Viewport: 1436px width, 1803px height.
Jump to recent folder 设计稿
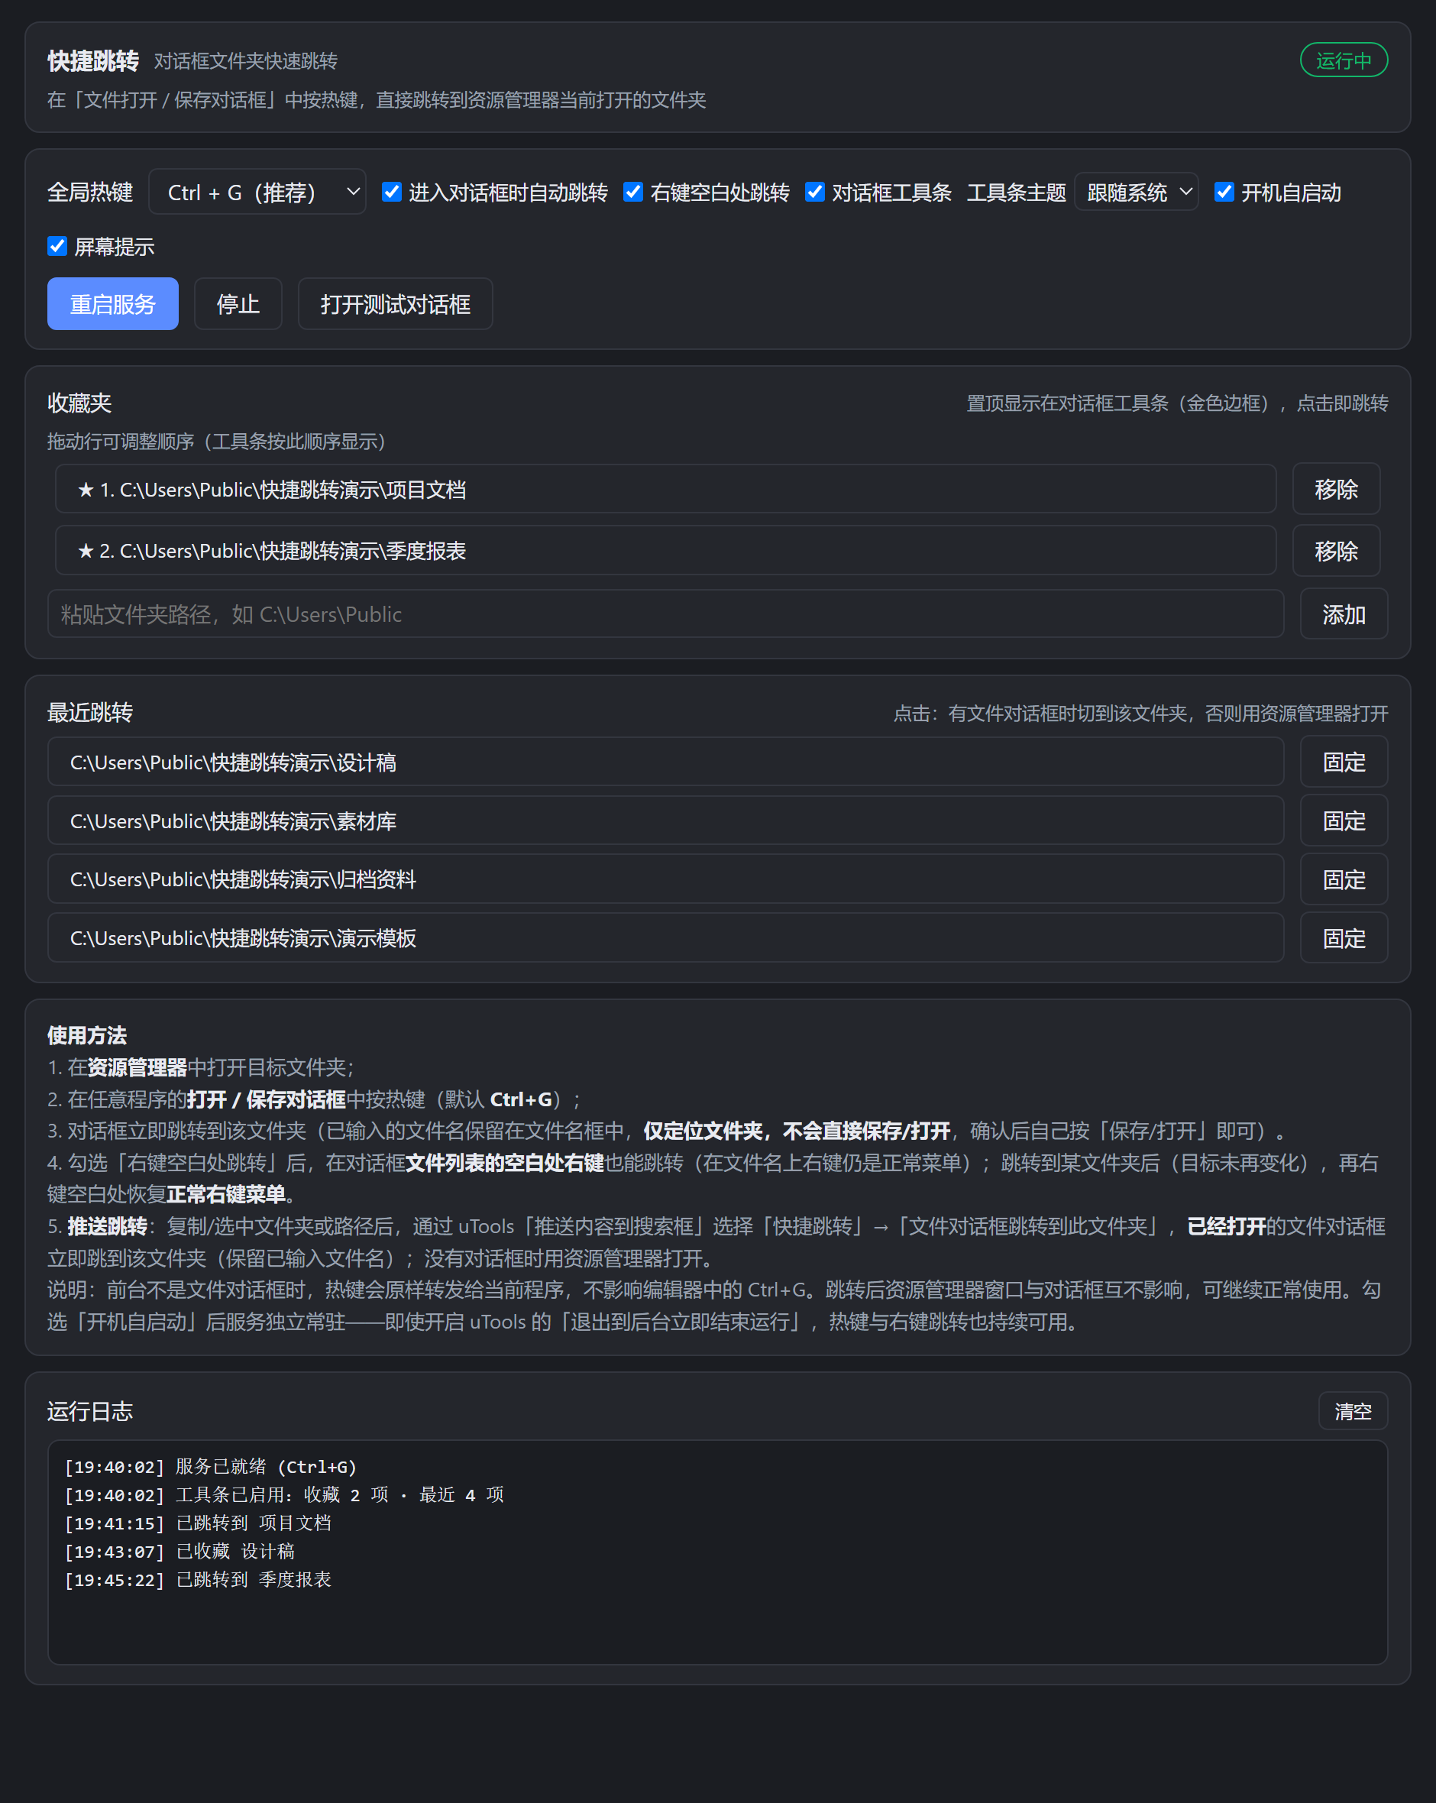[x=666, y=762]
